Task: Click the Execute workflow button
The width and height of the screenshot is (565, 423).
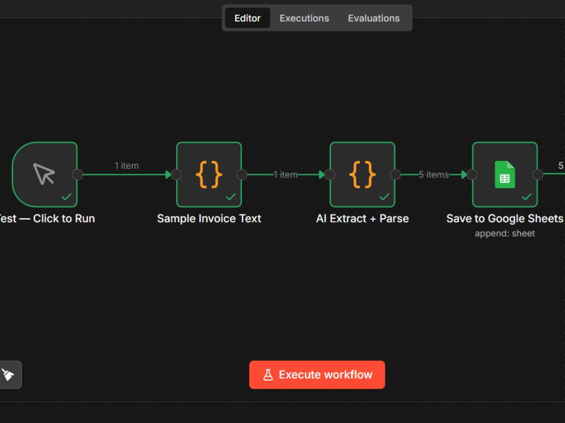Action: [x=317, y=374]
